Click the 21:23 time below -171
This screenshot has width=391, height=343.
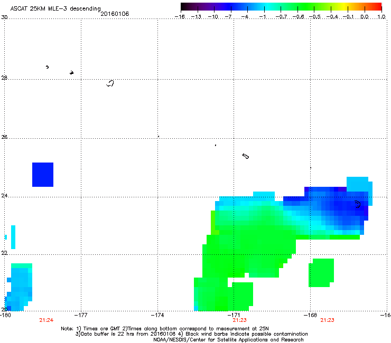240,320
